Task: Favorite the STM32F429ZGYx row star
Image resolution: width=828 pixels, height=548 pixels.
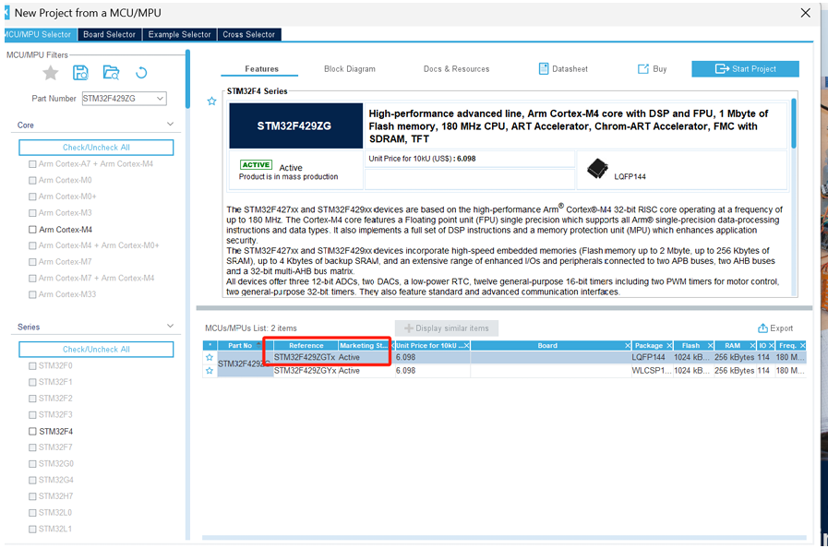Action: [x=210, y=371]
